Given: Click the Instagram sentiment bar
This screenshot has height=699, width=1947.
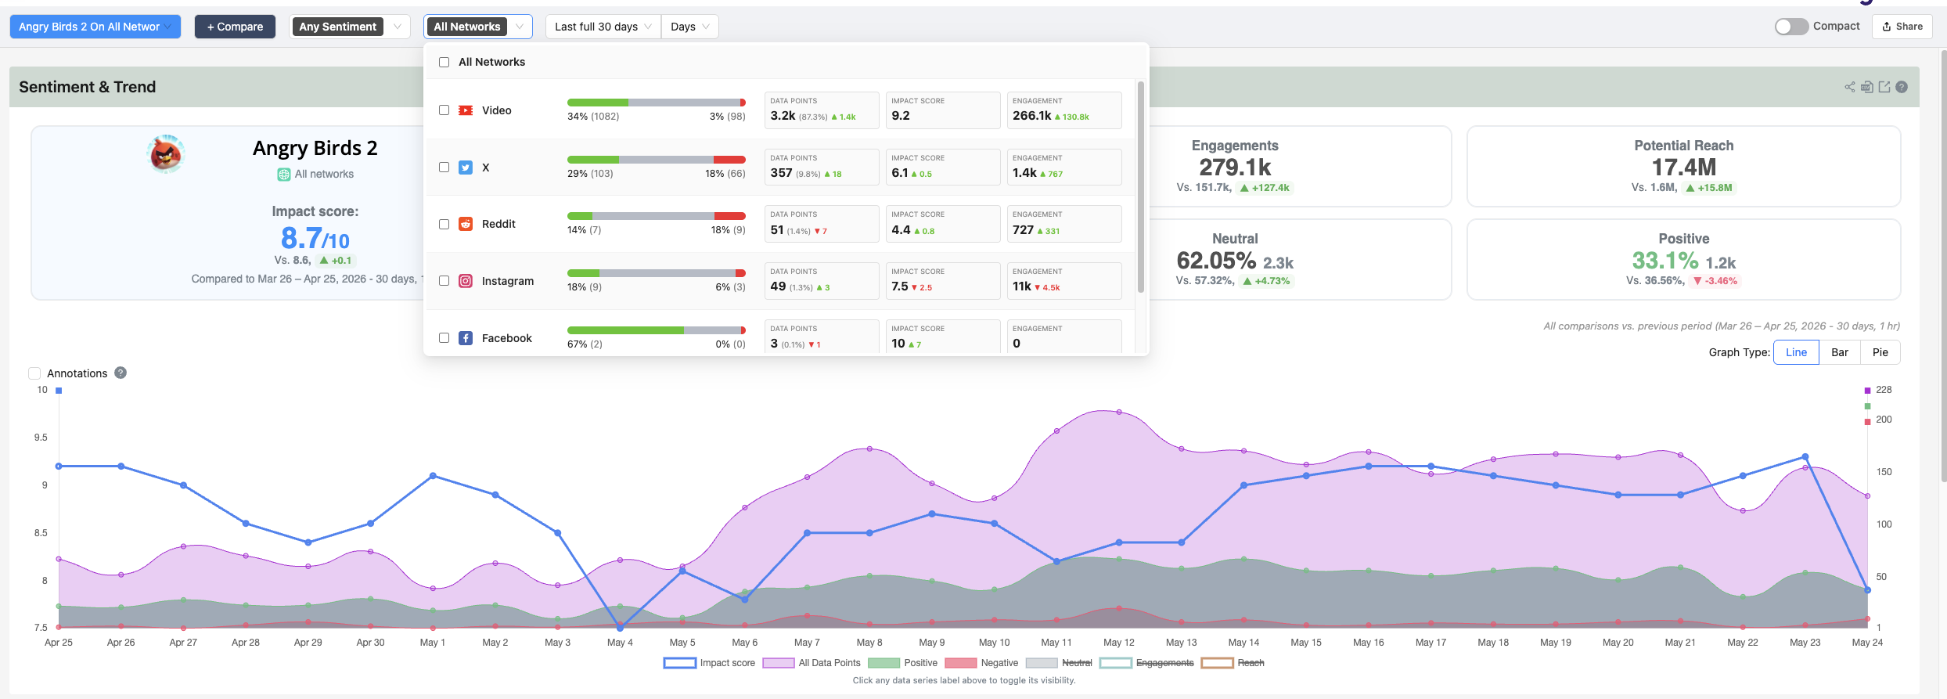Looking at the screenshot, I should [x=657, y=273].
